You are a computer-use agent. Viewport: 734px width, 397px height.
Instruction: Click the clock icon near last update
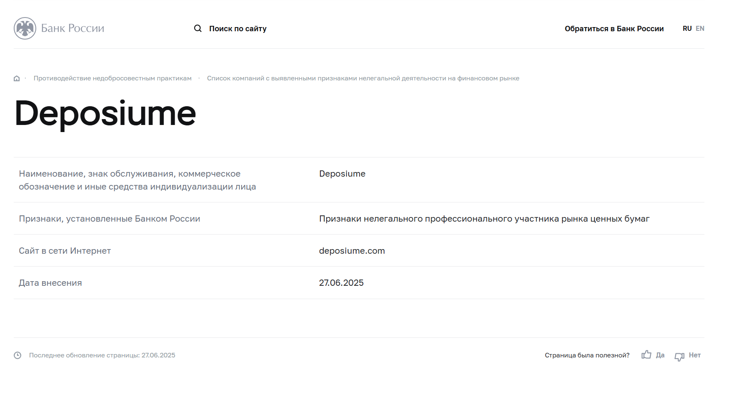point(17,355)
